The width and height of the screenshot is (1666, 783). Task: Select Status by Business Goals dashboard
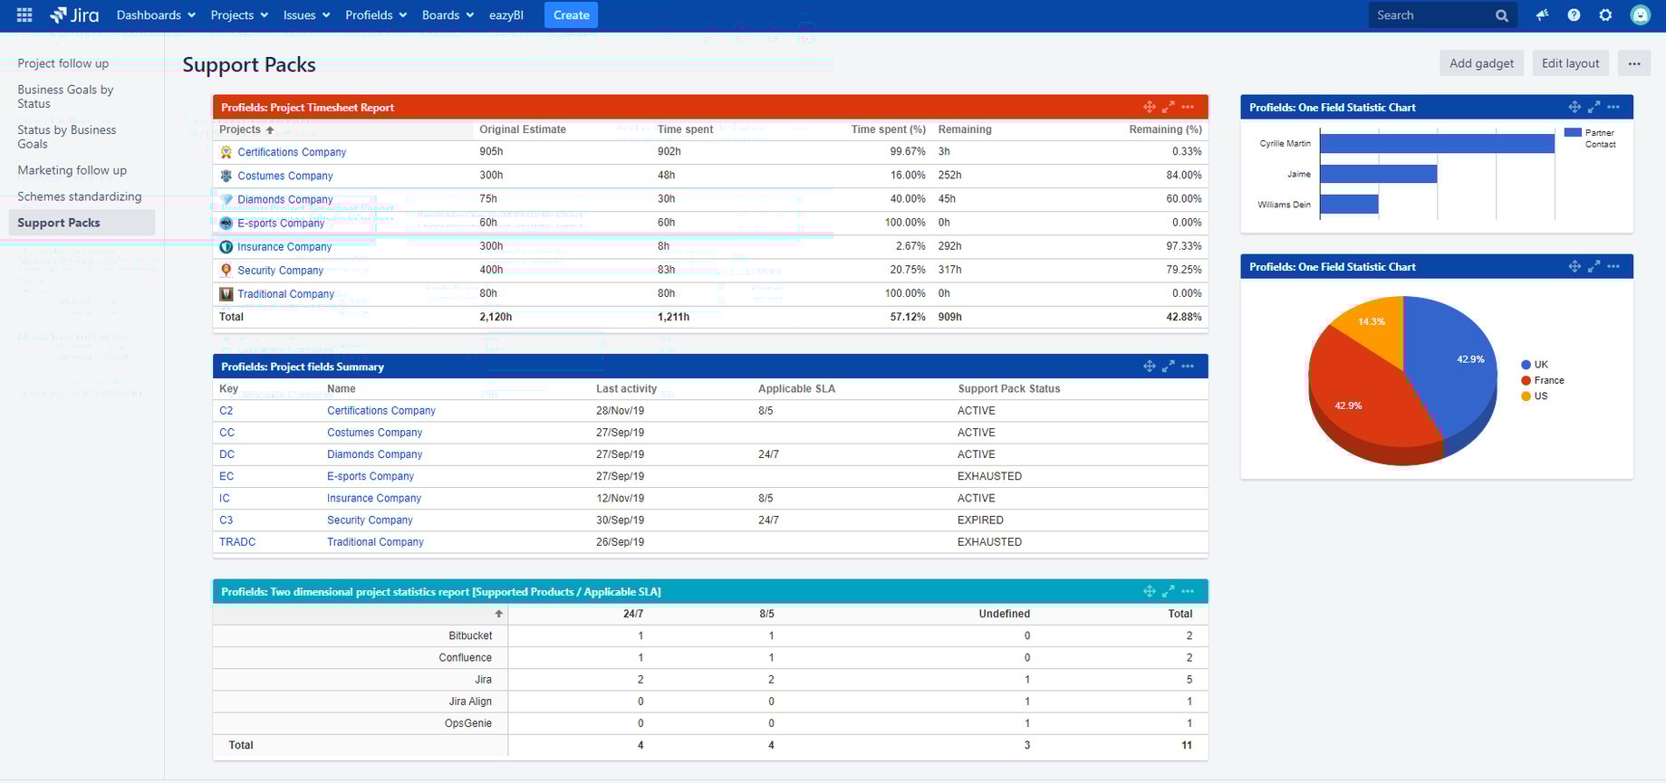tap(67, 137)
